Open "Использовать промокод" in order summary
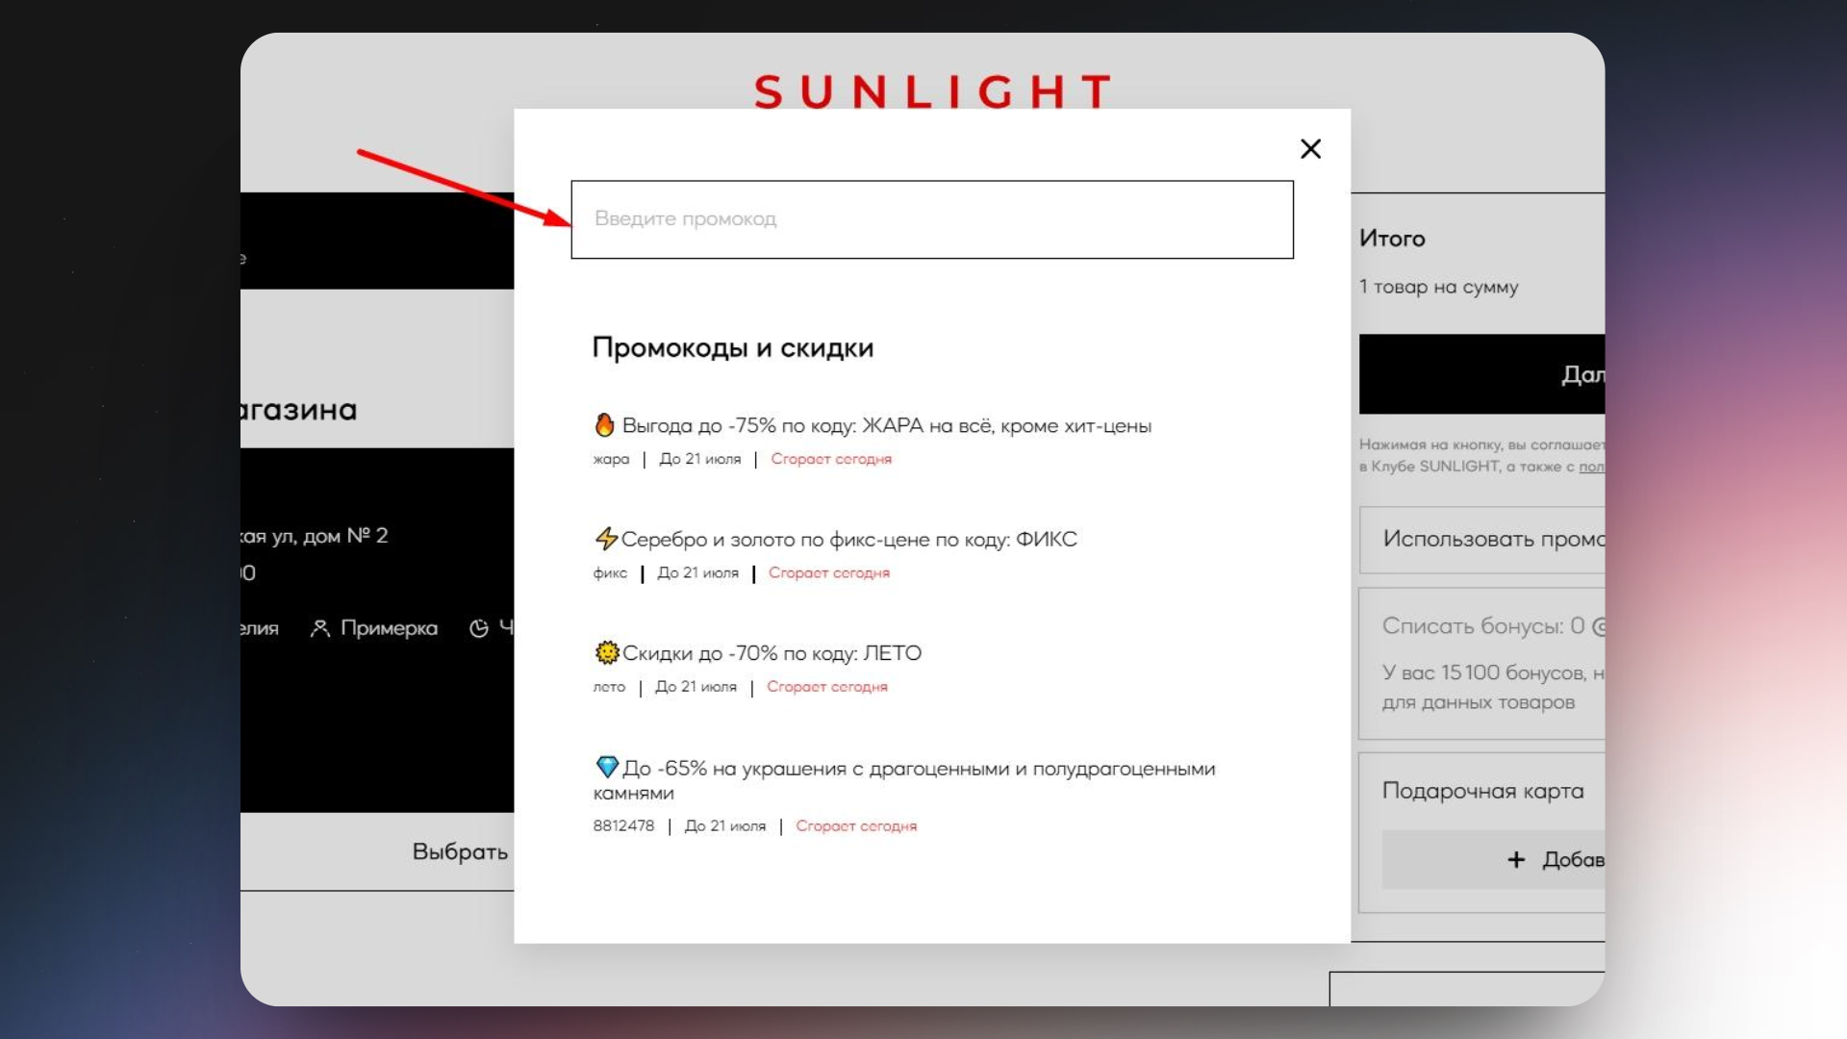Viewport: 1847px width, 1039px height. coord(1482,540)
